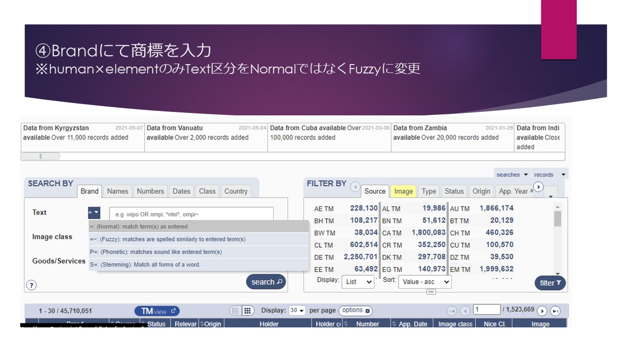632x355 pixels.
Task: Open Data from Zambia news item
Action: (x=453, y=137)
